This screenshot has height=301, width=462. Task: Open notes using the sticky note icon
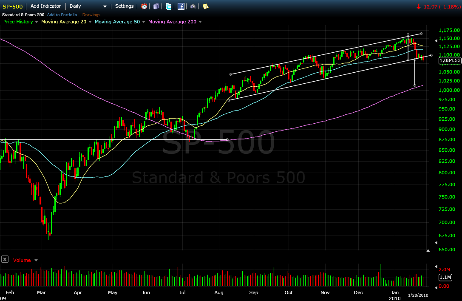[205, 6]
